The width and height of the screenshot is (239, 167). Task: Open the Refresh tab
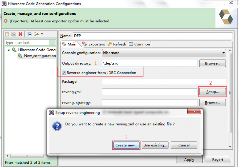click(117, 44)
